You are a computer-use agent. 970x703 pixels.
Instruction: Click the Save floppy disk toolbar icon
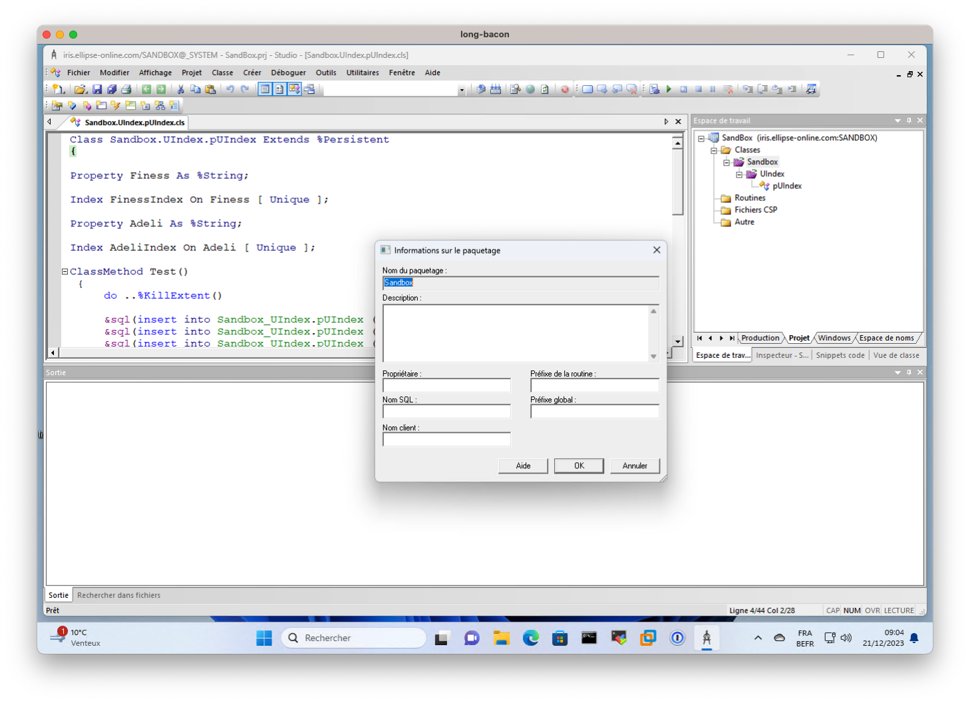(x=97, y=89)
